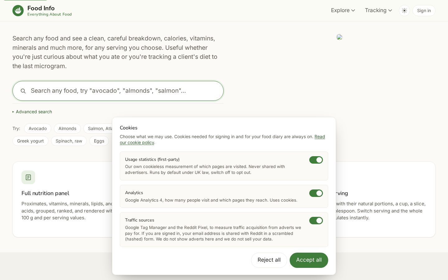Open the Explore dropdown menu
This screenshot has height=280, width=448.
[343, 11]
